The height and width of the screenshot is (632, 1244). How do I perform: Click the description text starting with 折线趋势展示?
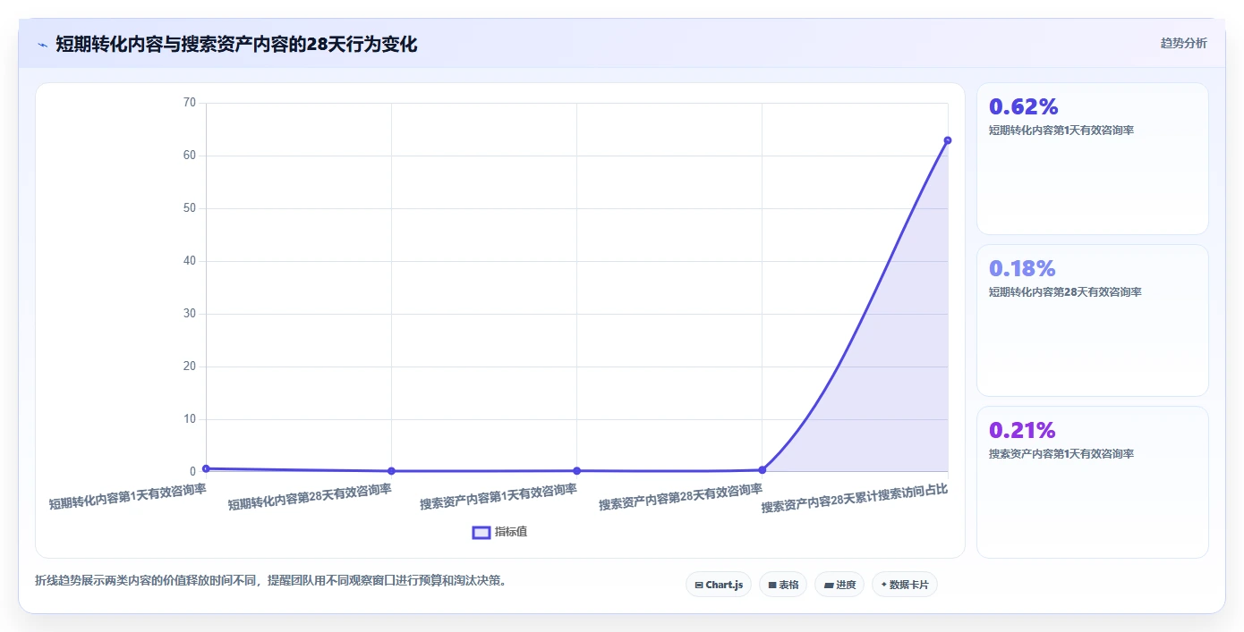(x=271, y=580)
